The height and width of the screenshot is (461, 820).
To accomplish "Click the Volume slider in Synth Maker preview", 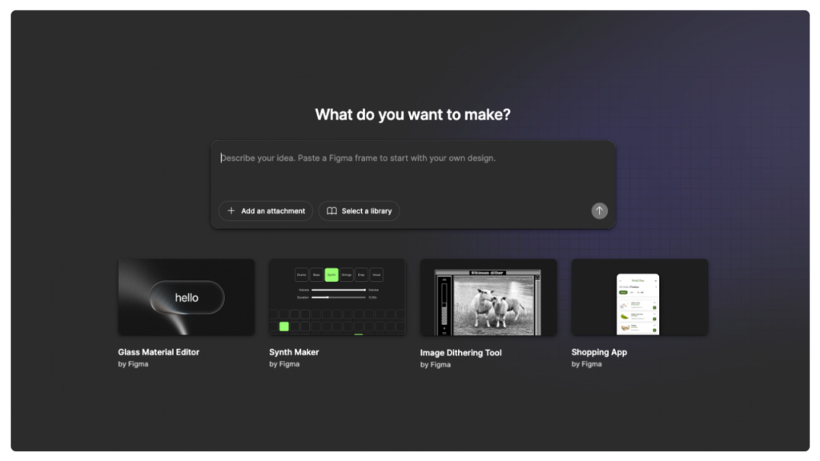I will coord(338,290).
